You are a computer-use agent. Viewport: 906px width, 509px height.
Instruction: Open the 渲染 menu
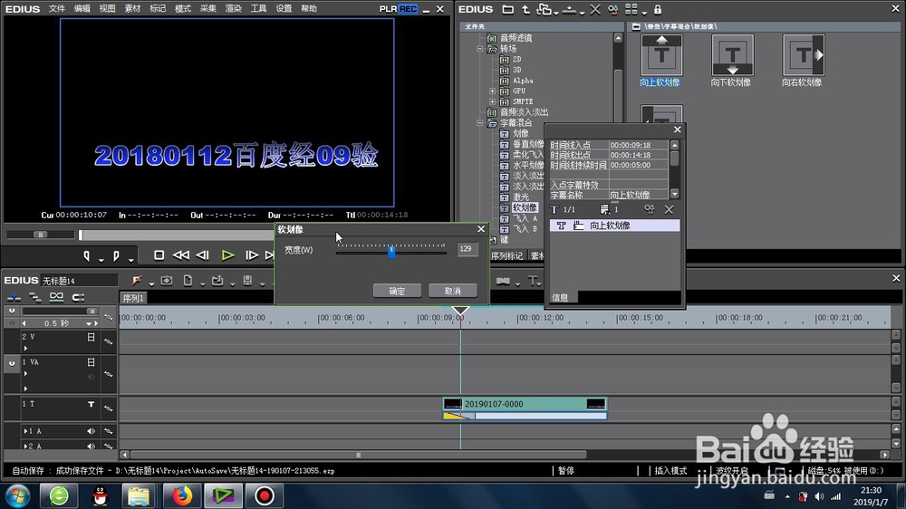click(233, 9)
